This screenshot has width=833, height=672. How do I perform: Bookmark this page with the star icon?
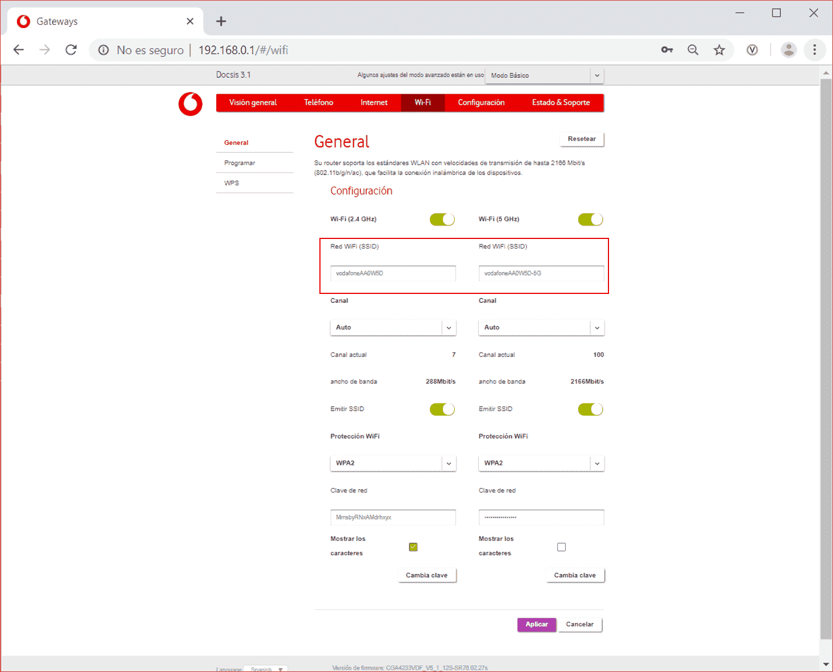[x=719, y=50]
